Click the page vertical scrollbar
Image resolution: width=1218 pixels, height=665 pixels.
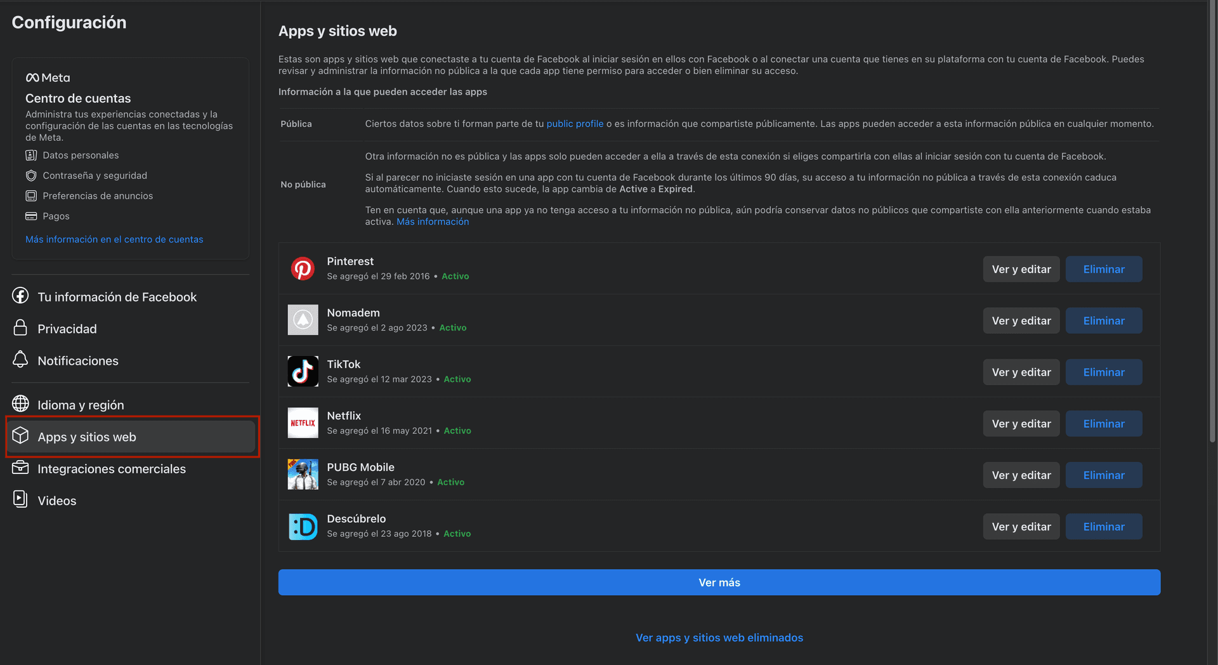coord(1213,222)
